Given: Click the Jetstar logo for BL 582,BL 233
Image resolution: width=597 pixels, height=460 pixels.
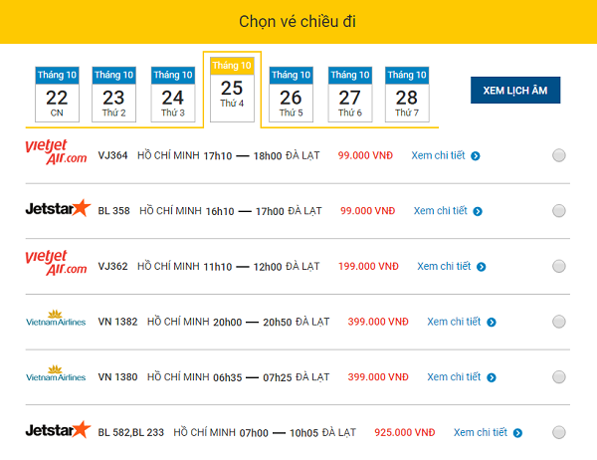Looking at the screenshot, I should pos(58,431).
